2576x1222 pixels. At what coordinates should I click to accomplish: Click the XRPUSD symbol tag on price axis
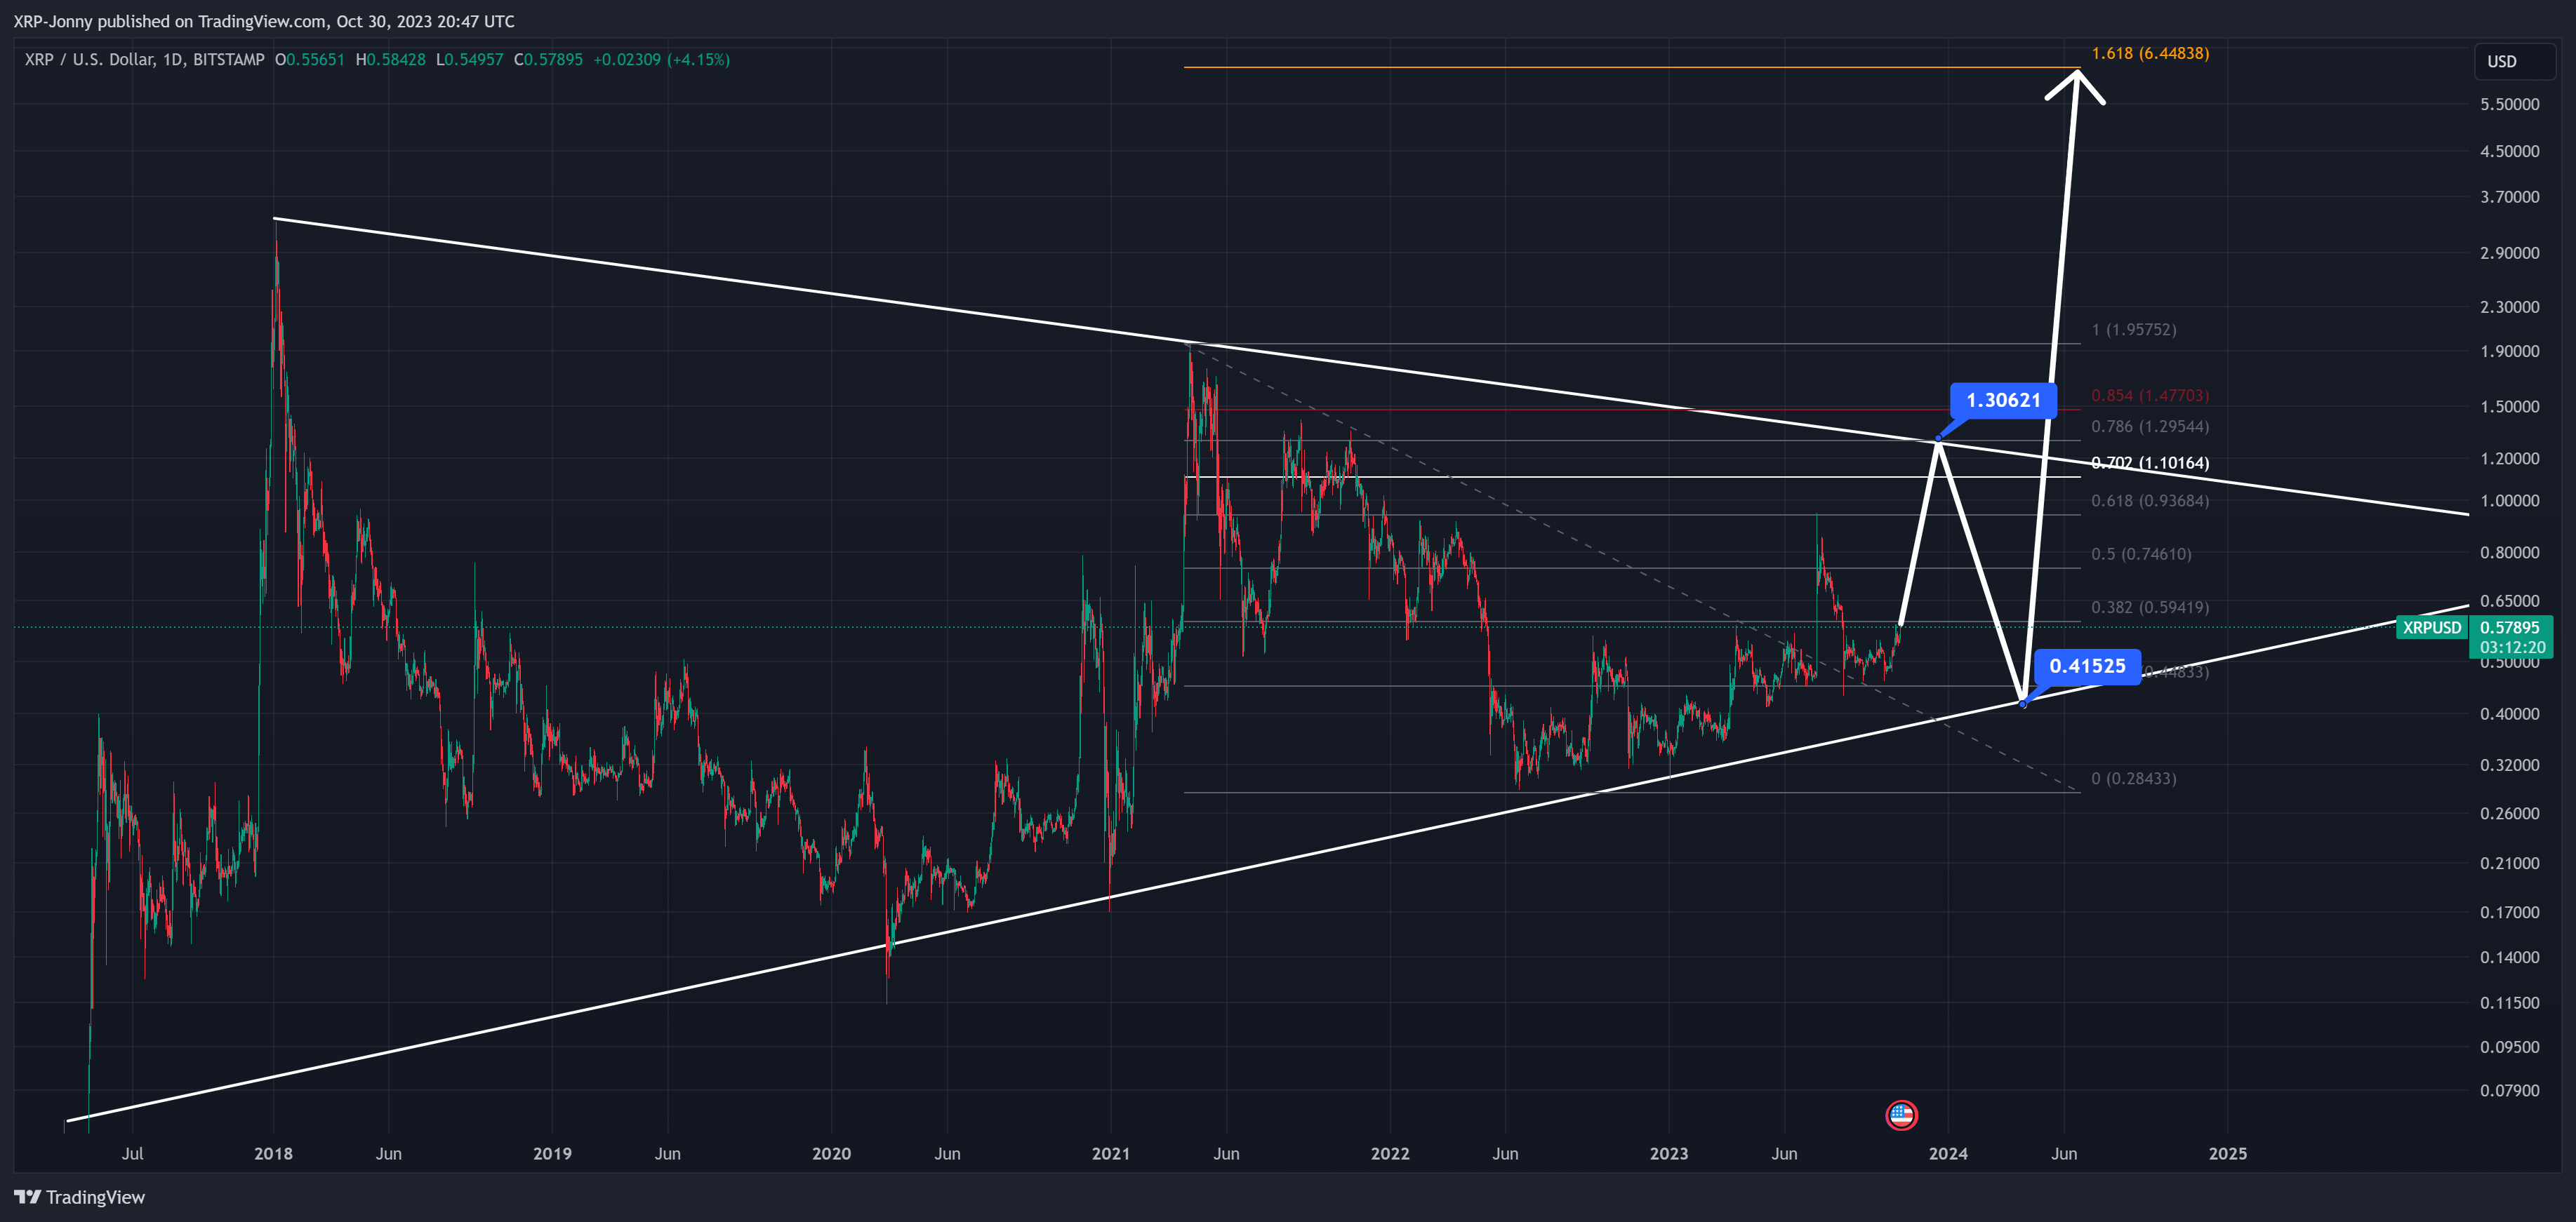coord(2432,628)
